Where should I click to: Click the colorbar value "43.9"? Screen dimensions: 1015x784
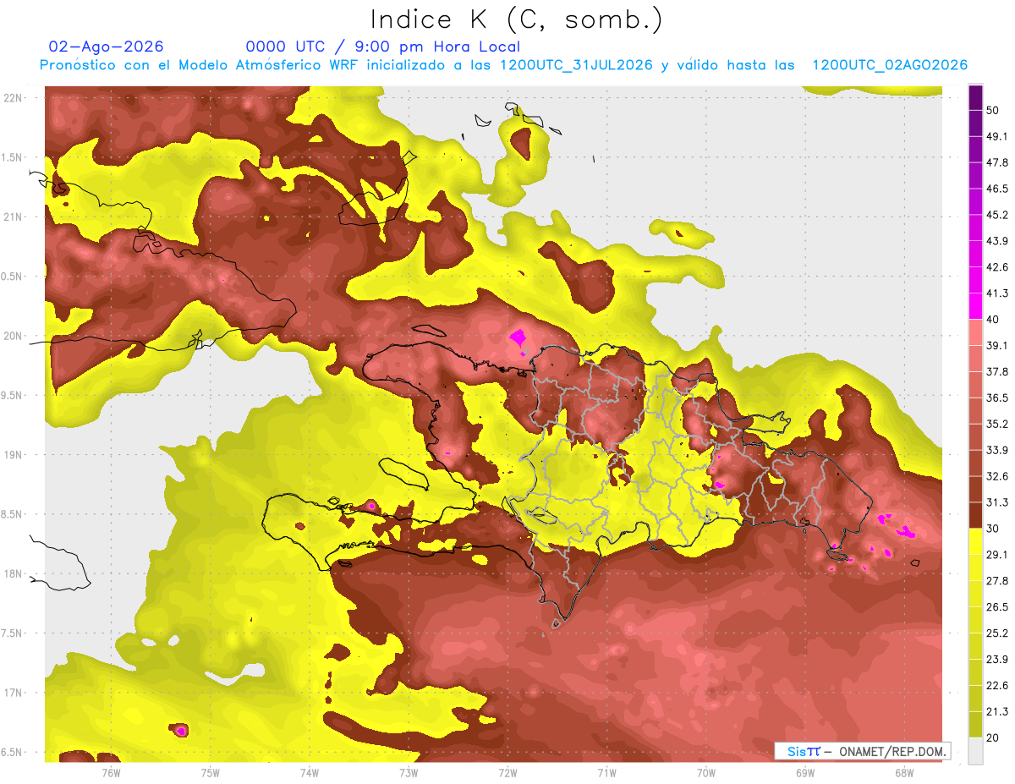point(997,241)
